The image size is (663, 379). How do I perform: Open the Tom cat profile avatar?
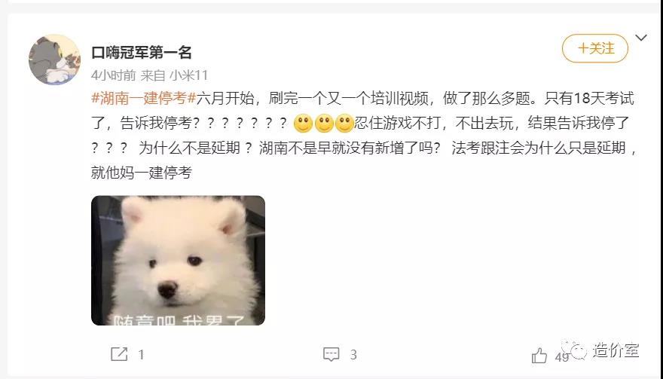point(54,60)
